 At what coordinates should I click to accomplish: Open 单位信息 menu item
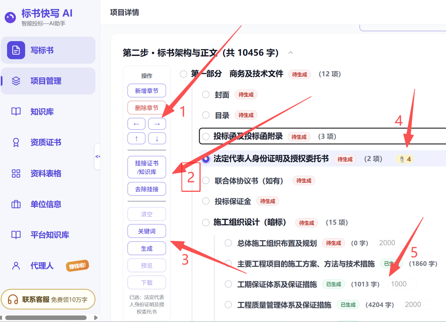48,204
